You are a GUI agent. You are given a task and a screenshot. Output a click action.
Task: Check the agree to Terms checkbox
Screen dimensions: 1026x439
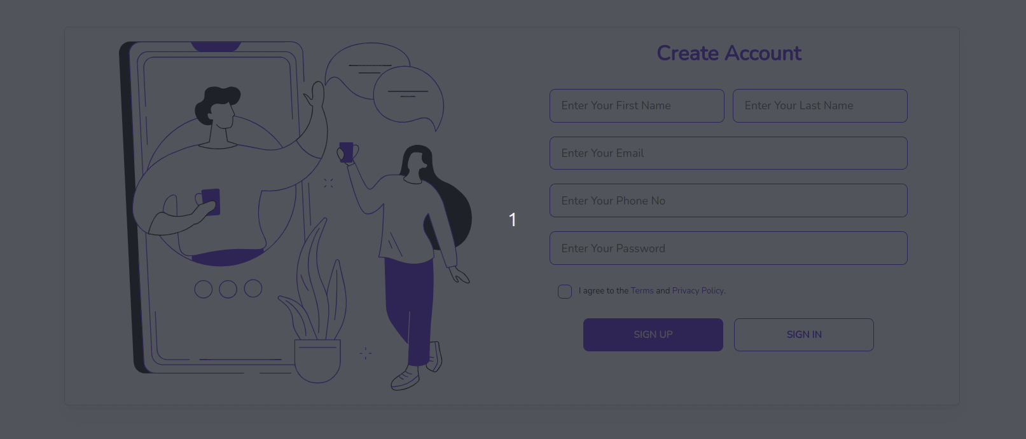(x=565, y=292)
